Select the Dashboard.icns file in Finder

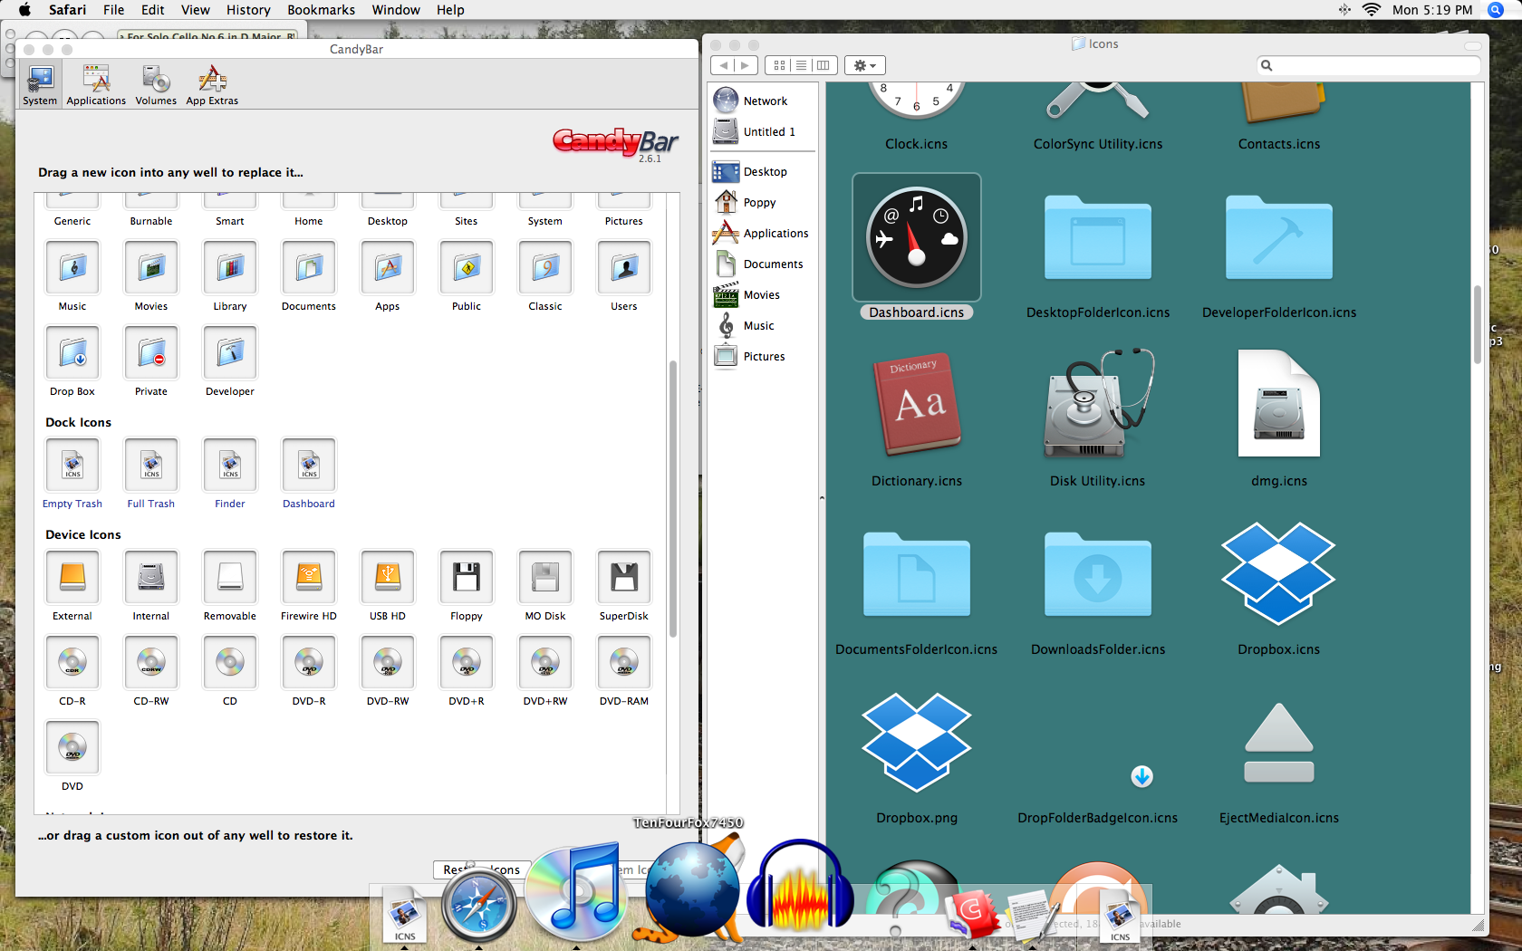click(x=917, y=239)
